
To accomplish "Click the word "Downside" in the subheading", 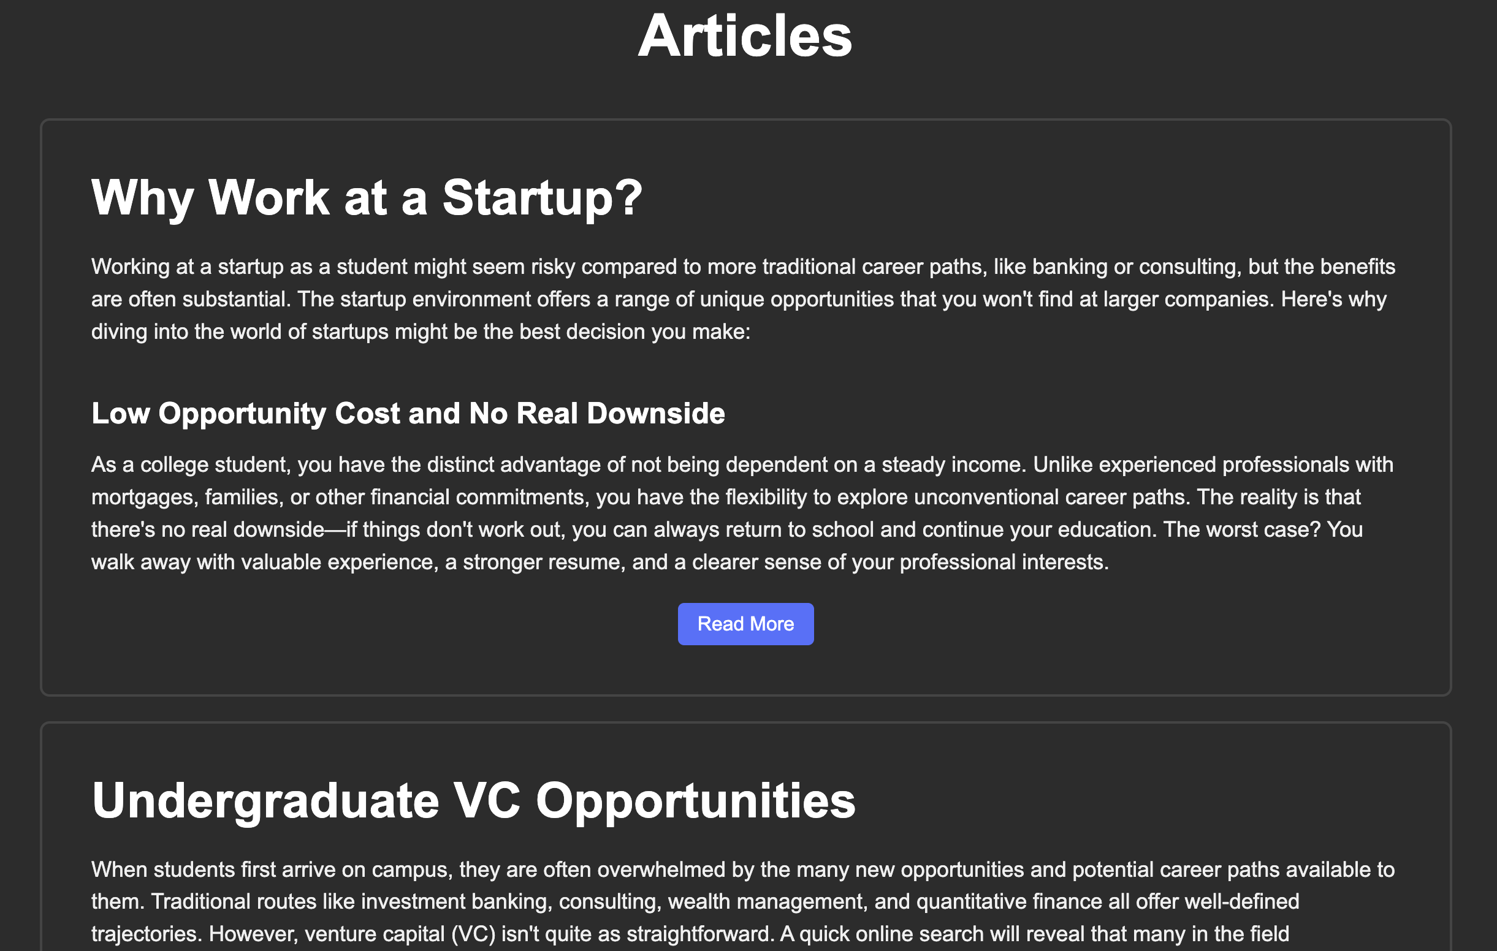I will [x=656, y=414].
